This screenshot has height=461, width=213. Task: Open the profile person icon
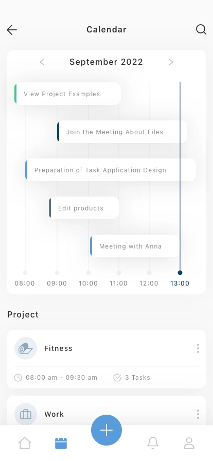pyautogui.click(x=189, y=443)
